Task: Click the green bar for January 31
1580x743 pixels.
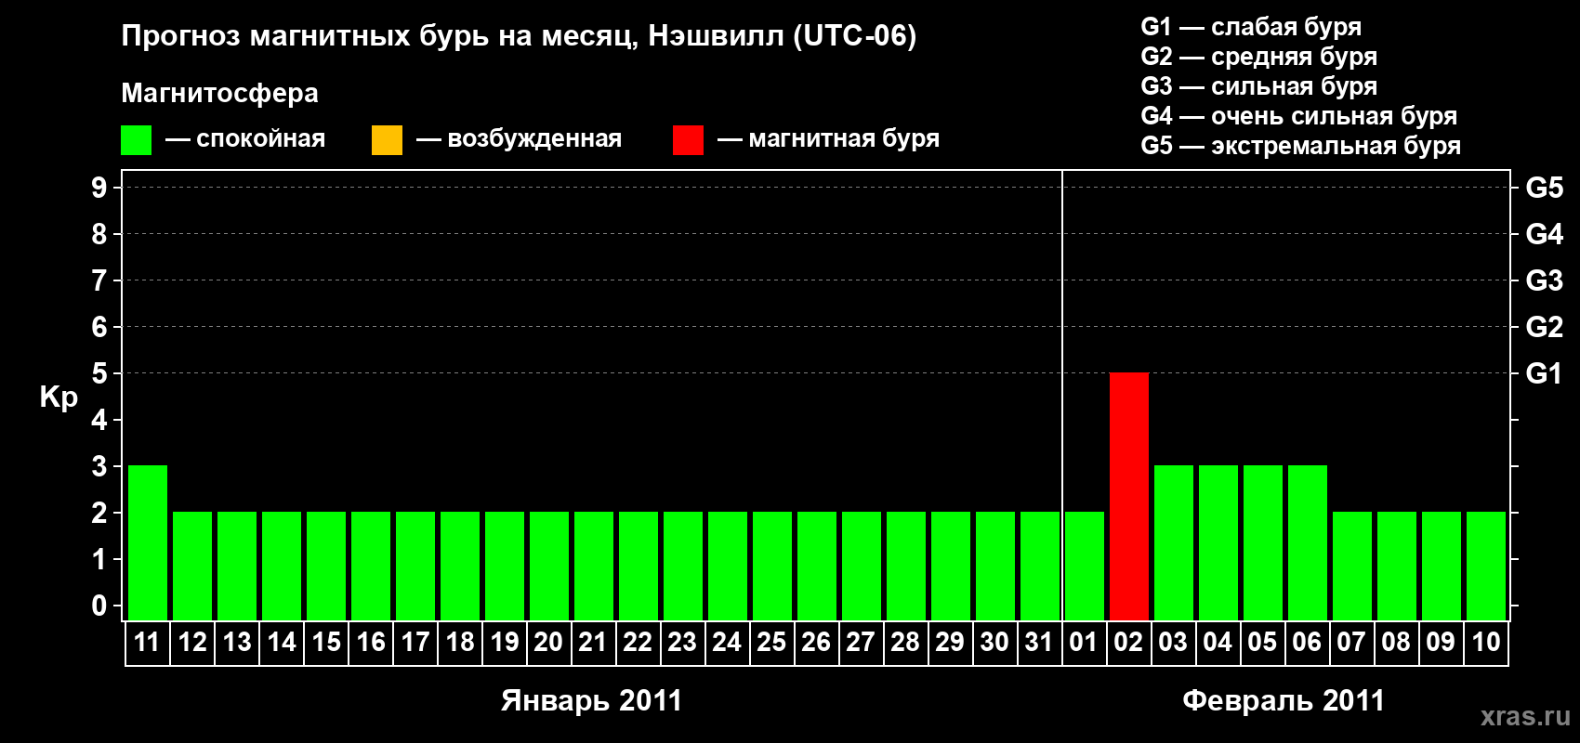Action: point(1040,566)
